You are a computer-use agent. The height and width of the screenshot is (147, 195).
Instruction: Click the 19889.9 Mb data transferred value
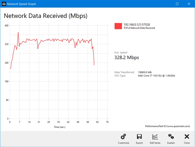[x=145, y=72]
